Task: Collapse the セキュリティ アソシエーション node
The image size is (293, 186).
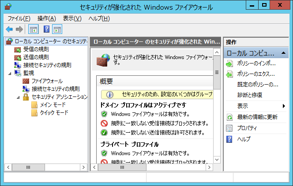Action: [x=18, y=97]
